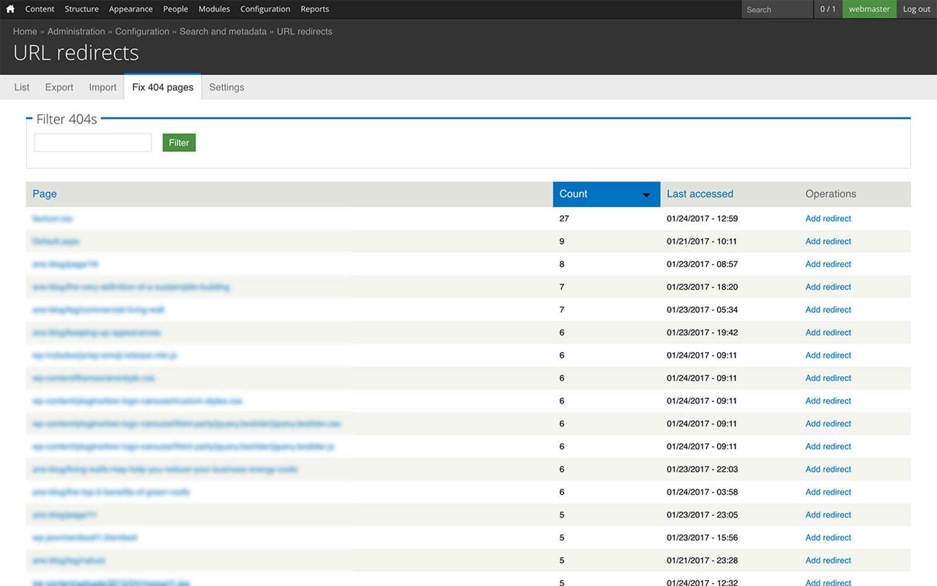Add redirect for the row with count 8
Image resolution: width=937 pixels, height=586 pixels.
pyautogui.click(x=828, y=264)
